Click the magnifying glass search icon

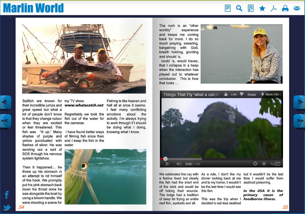239,8
